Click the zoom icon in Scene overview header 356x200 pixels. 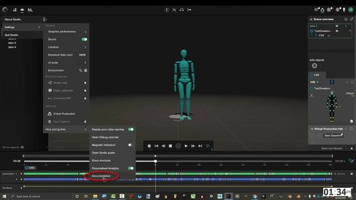346,19
